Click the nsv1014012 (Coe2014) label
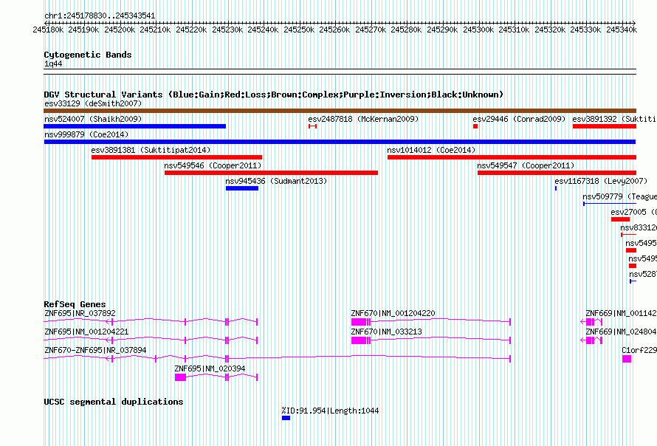Screen dimensions: 657x446 click(431, 150)
